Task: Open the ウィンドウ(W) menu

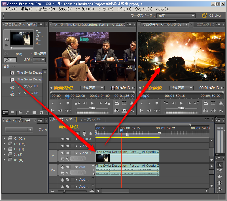Action: point(144,9)
